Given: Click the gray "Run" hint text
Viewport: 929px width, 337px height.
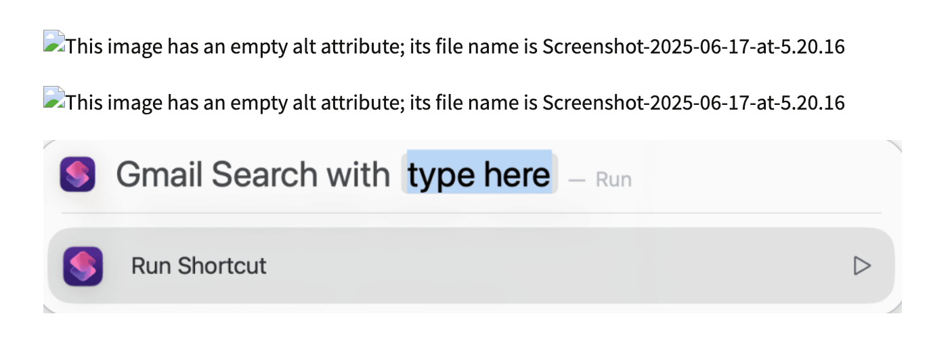Looking at the screenshot, I should pos(613,180).
